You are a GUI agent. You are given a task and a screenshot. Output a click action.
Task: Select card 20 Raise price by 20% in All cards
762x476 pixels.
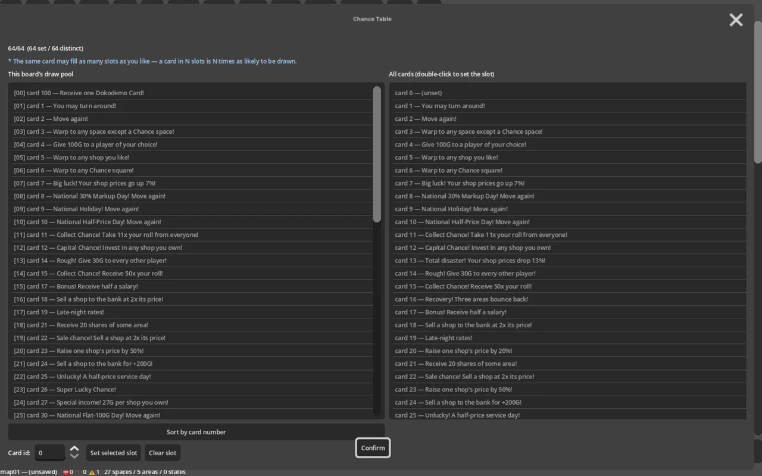(x=569, y=351)
